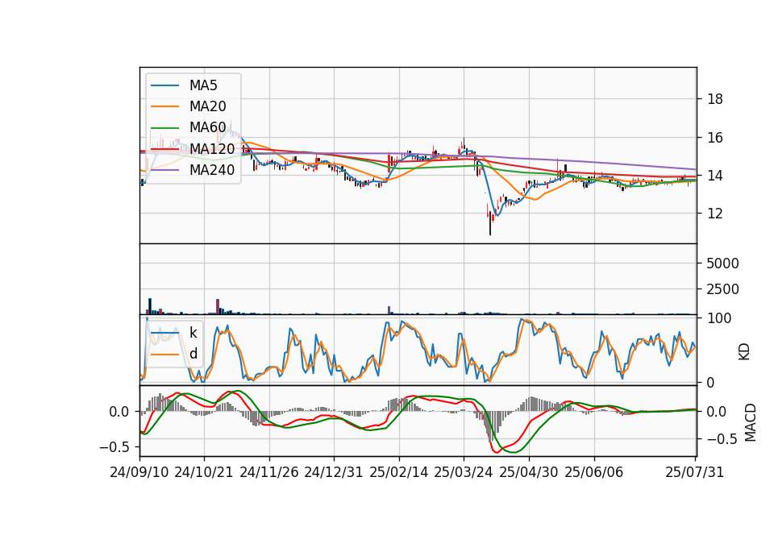
Task: Click the 25/04/30 date axis label
Action: (529, 473)
